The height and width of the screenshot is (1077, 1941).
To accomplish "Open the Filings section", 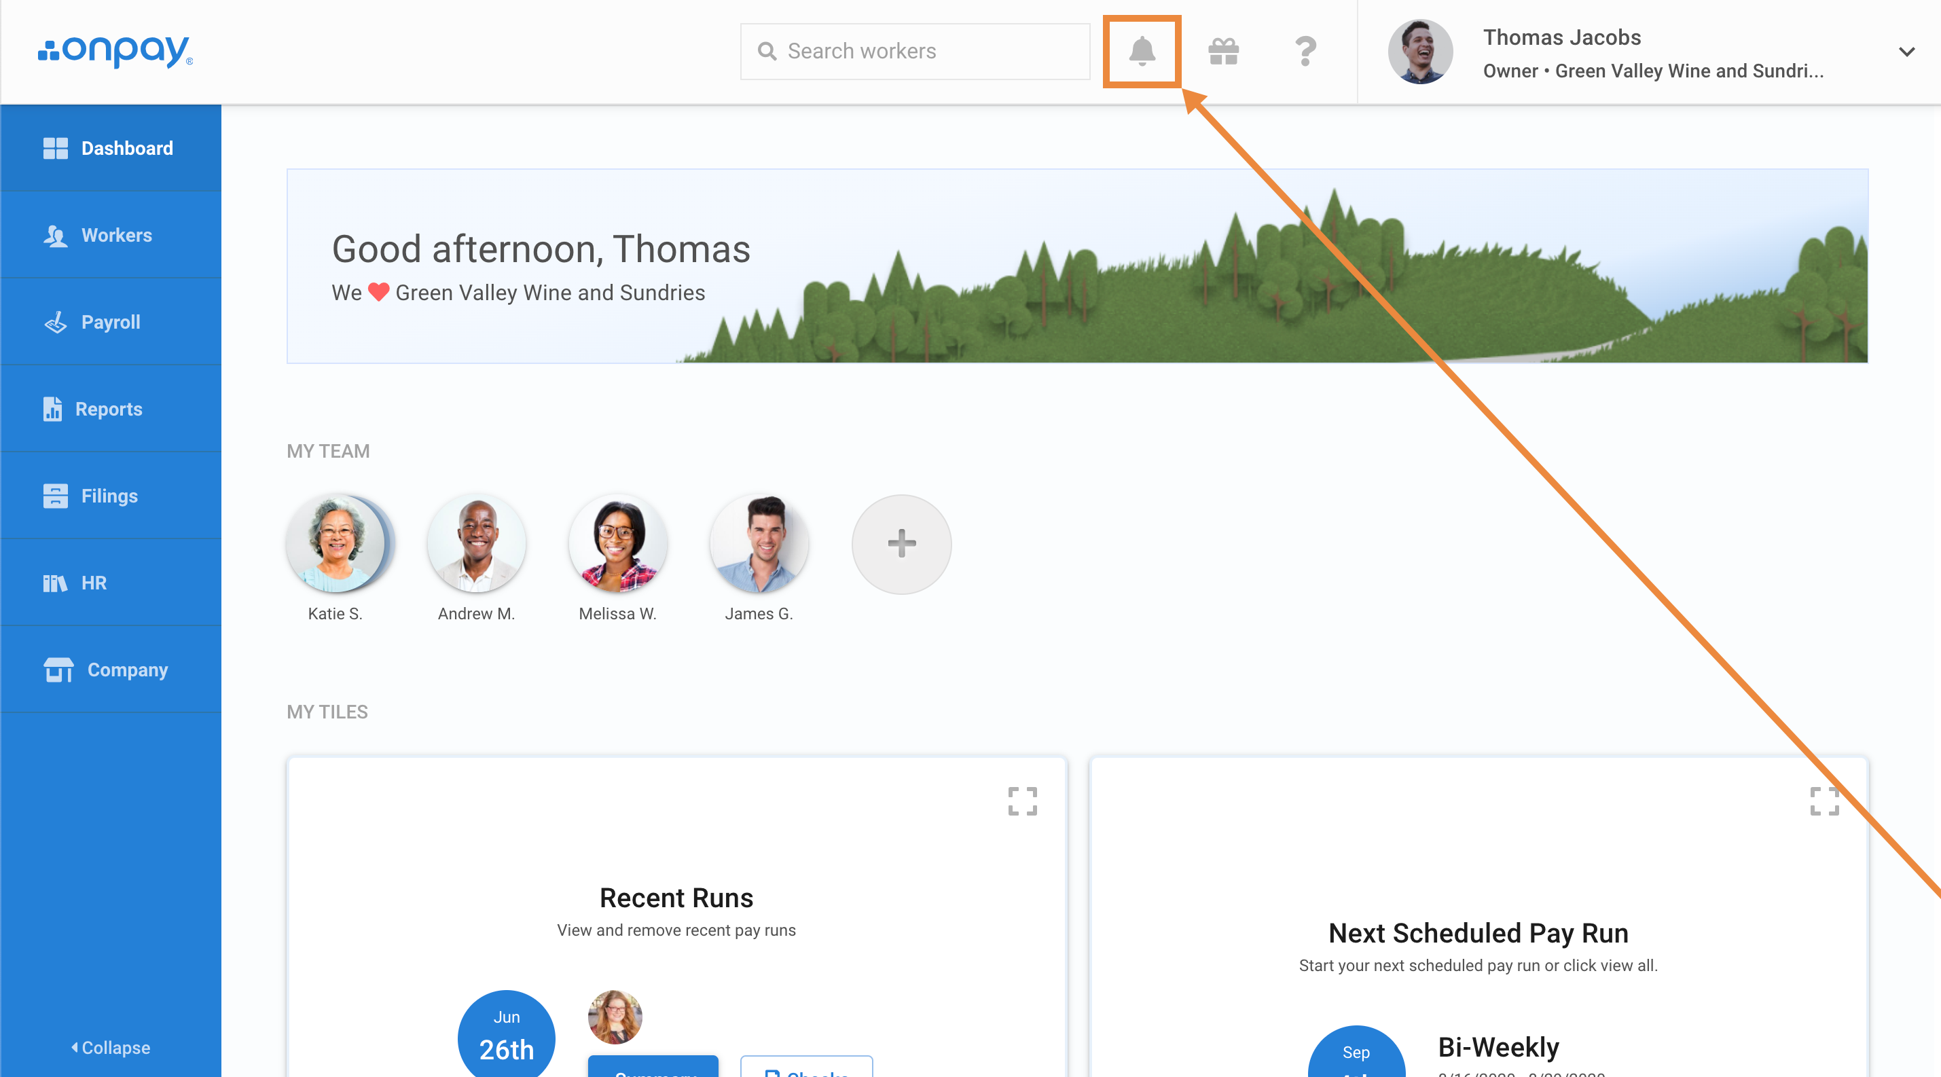I will (111, 496).
